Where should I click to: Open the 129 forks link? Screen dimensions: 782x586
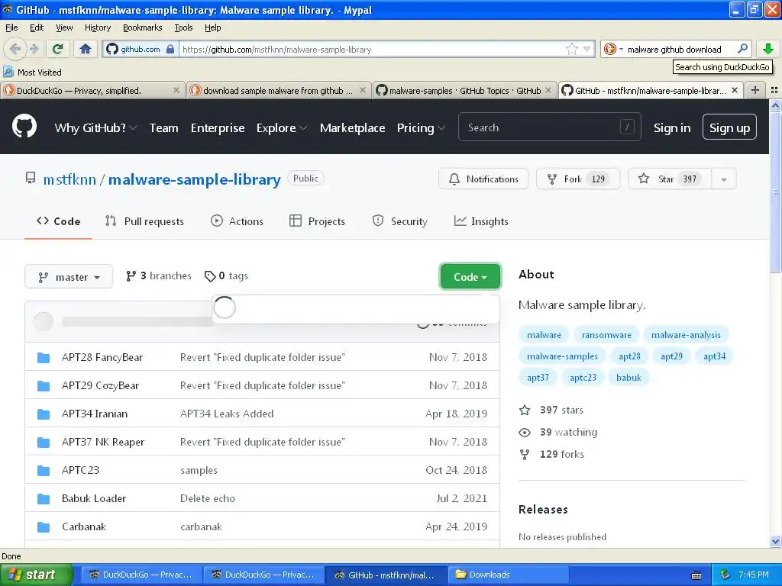pyautogui.click(x=552, y=454)
